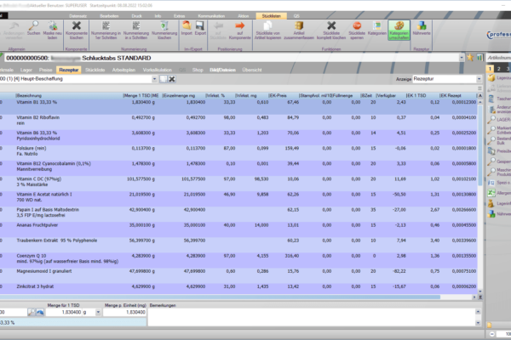Open the Stücklisten ribbon tab

[x=271, y=16]
